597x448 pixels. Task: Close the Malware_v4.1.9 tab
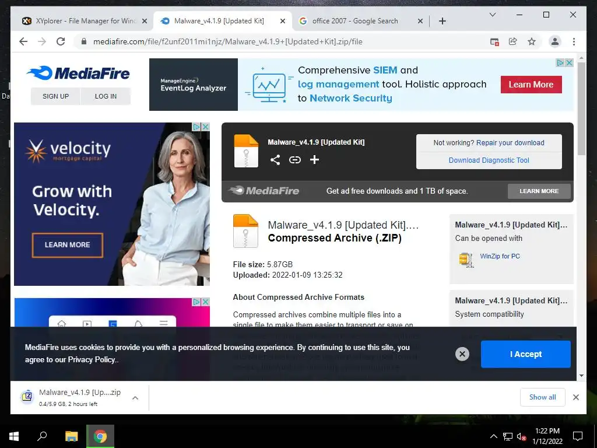click(x=283, y=21)
